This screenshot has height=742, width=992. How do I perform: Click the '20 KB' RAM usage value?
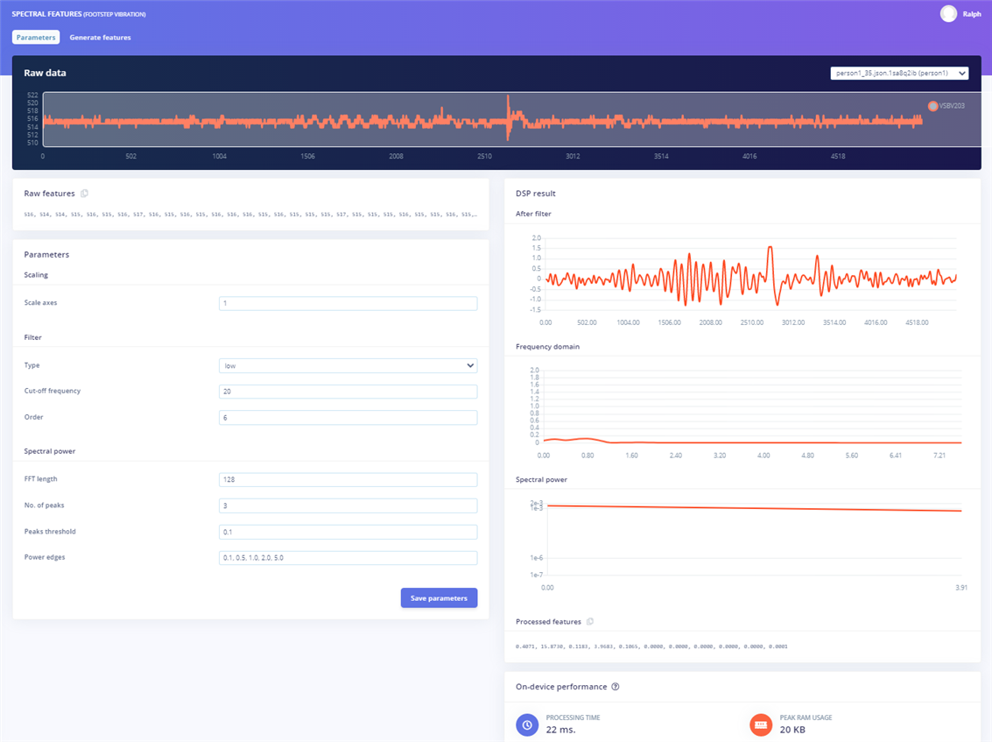[x=792, y=730]
